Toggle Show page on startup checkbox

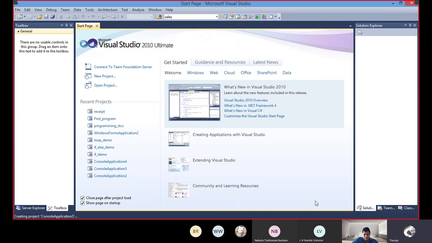pos(82,203)
